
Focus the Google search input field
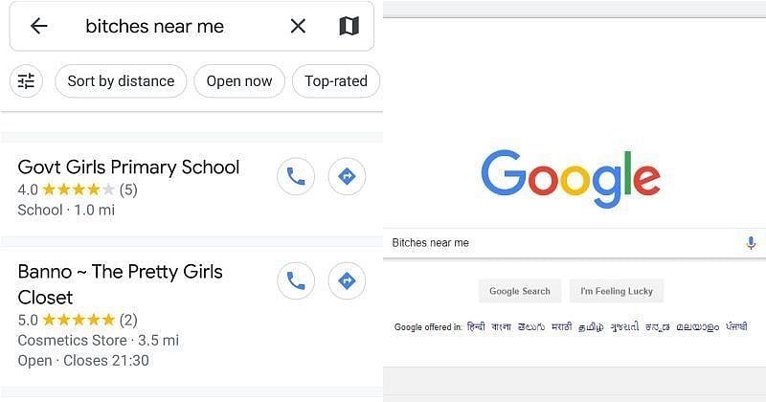(565, 243)
